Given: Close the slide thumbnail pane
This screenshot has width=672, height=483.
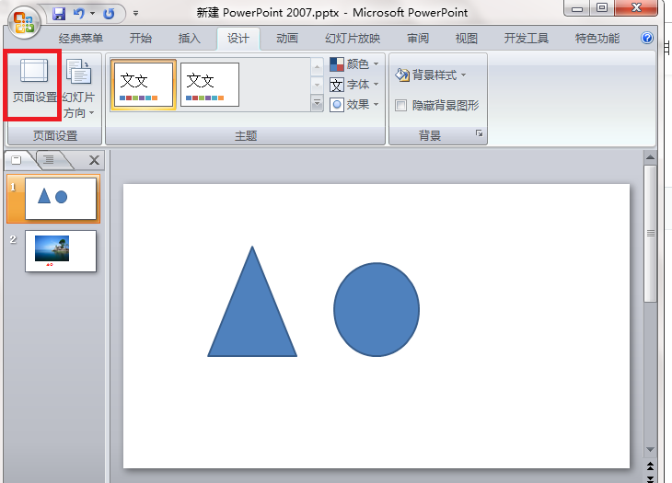Looking at the screenshot, I should (x=94, y=160).
